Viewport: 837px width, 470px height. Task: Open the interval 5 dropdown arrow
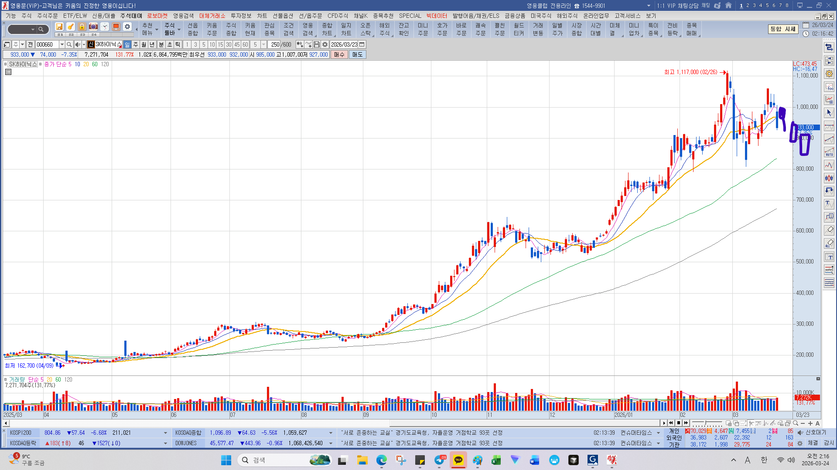coord(263,44)
